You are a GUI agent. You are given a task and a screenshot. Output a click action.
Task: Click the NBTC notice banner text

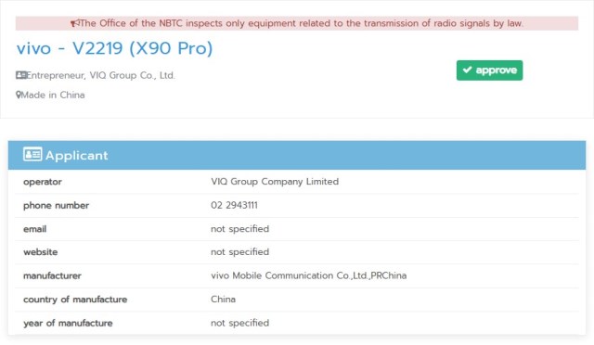click(x=302, y=23)
